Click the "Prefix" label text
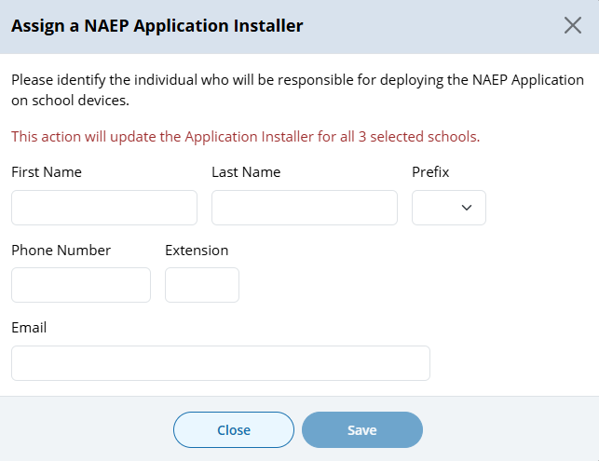 point(430,172)
